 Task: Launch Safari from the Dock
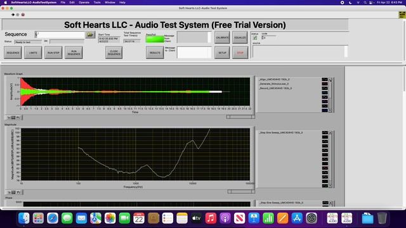53,218
